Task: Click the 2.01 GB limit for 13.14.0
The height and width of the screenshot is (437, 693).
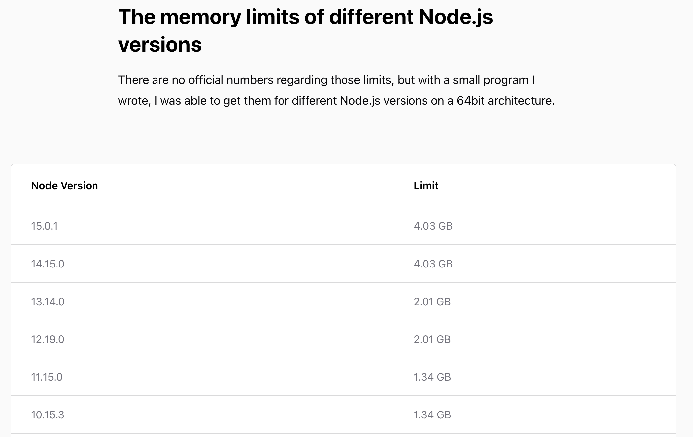Action: [432, 302]
